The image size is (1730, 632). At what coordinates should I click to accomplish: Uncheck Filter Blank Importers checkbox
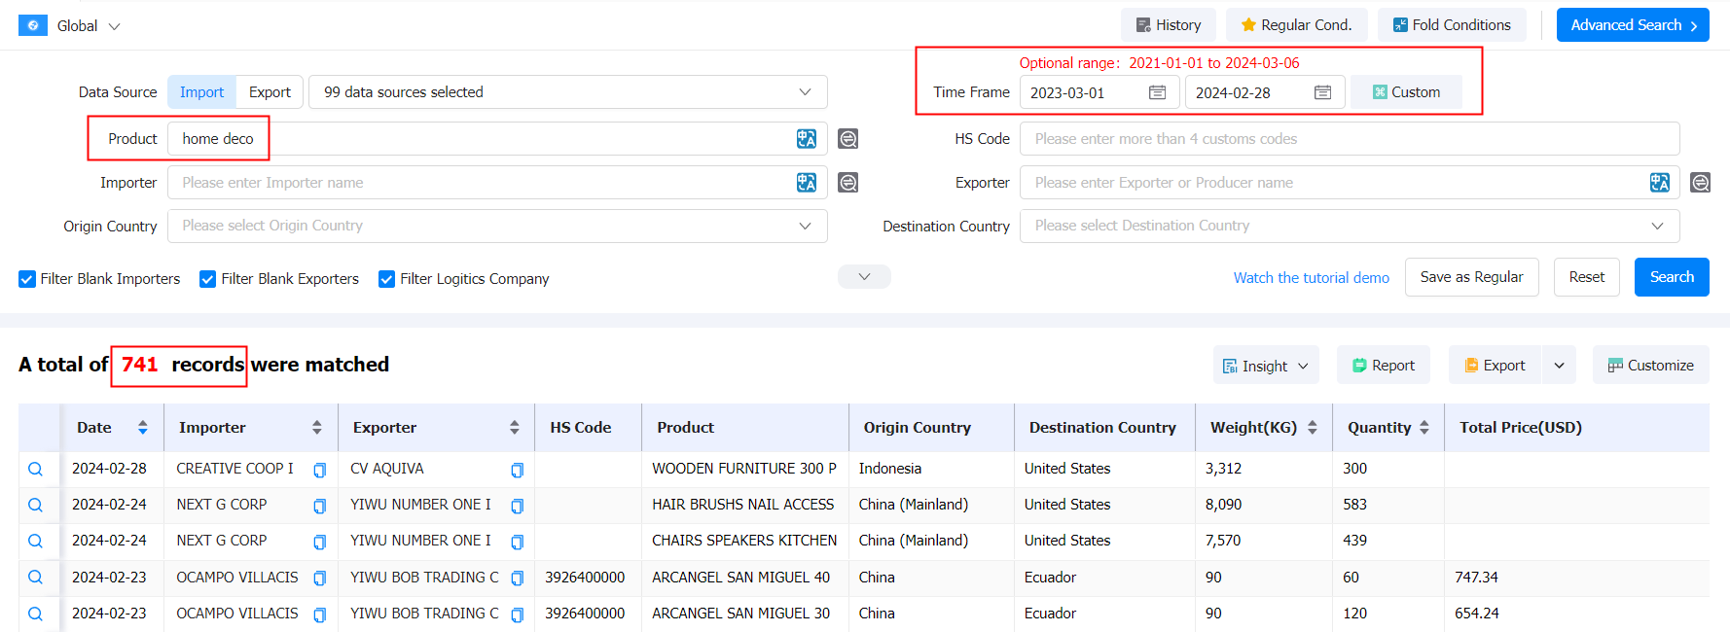point(27,279)
